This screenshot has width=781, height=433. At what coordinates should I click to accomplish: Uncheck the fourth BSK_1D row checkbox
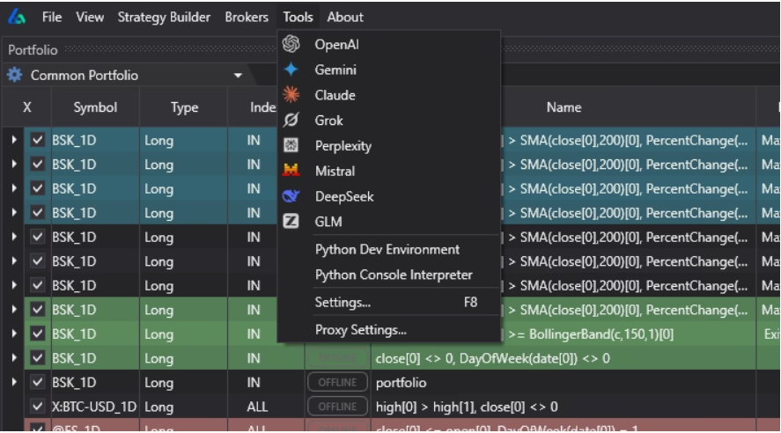tap(37, 212)
